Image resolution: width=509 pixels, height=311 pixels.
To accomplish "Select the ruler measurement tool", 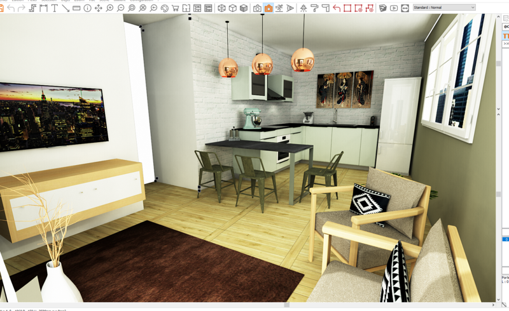I will [x=76, y=8].
